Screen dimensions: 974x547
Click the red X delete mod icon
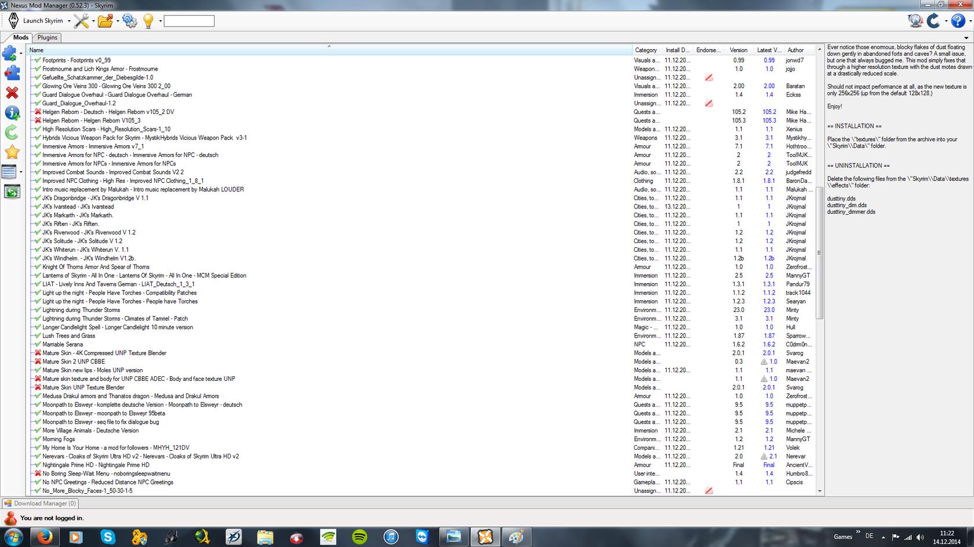pyautogui.click(x=12, y=93)
